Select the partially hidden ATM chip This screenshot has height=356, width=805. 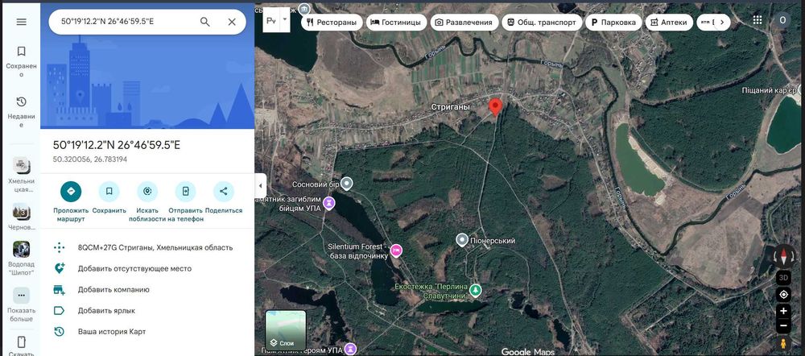coord(704,22)
